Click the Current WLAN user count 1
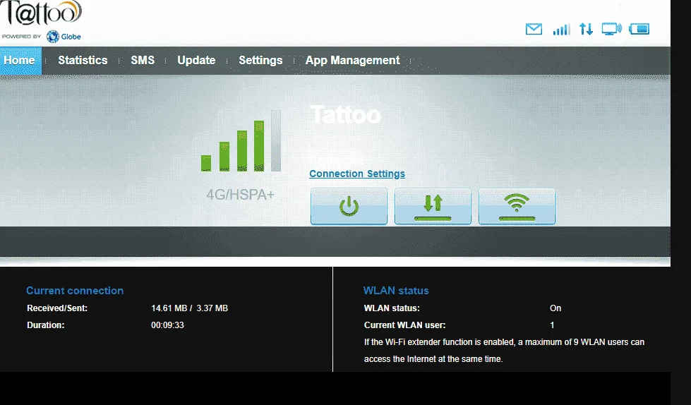Screen dimensions: 691x405 tap(552, 325)
